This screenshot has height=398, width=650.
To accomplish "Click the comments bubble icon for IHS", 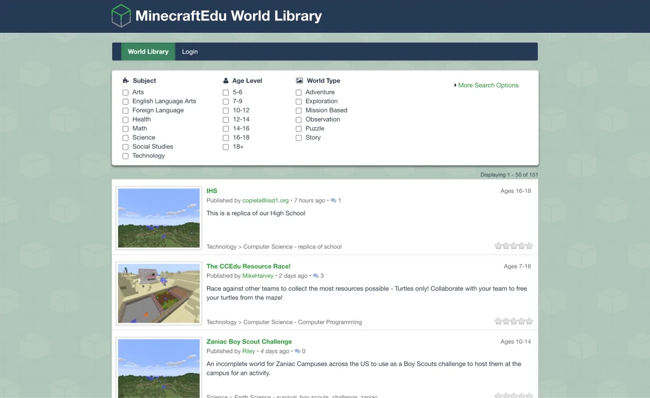I will (334, 201).
